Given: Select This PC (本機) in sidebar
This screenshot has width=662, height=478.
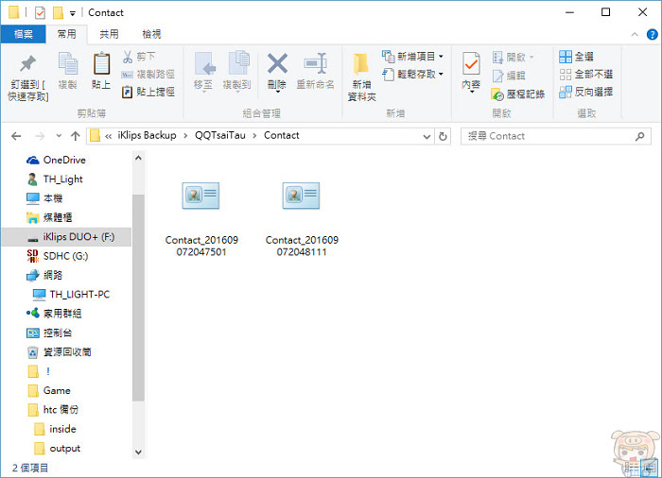Looking at the screenshot, I should 44,198.
